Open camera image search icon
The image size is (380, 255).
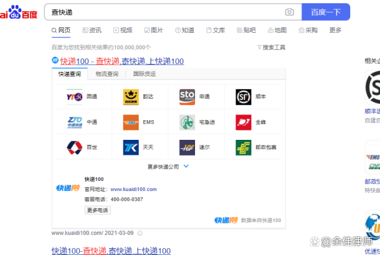point(289,12)
